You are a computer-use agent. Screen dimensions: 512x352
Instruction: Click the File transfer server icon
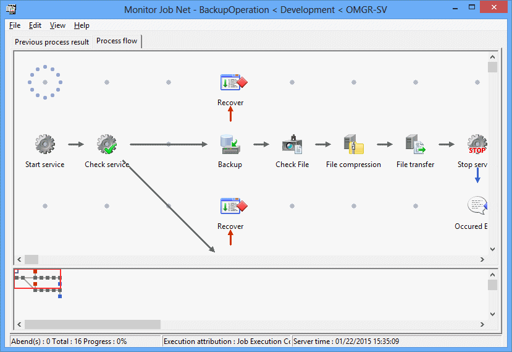[415, 145]
